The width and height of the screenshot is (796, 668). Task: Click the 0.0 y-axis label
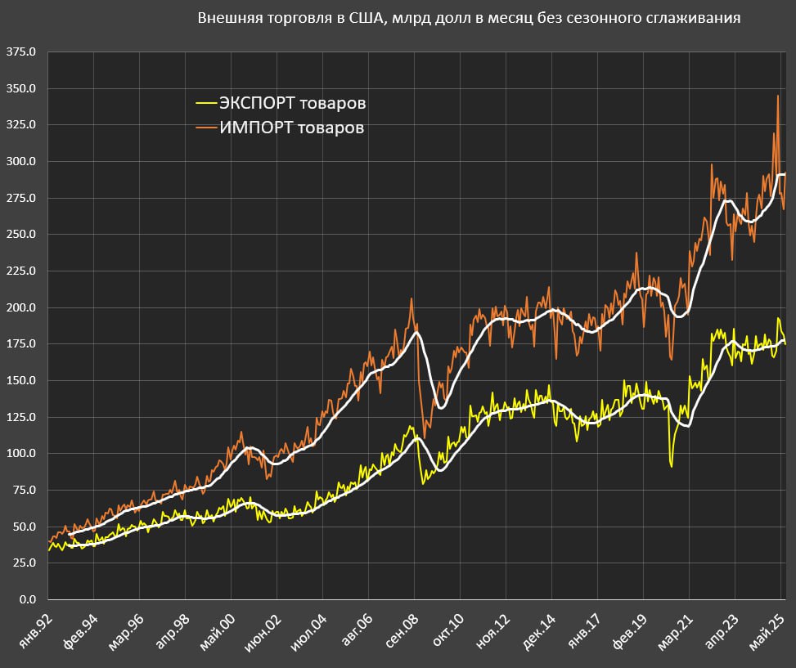coord(28,599)
